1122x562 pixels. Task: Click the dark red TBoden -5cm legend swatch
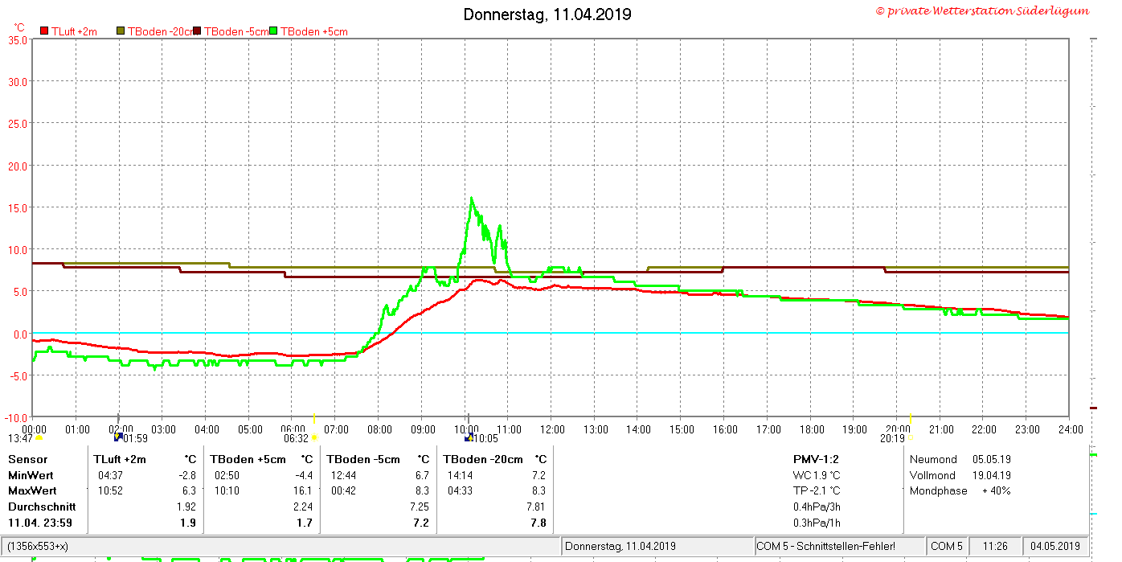198,31
